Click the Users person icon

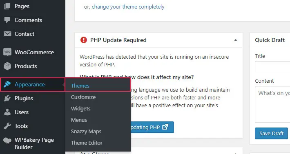[7, 112]
